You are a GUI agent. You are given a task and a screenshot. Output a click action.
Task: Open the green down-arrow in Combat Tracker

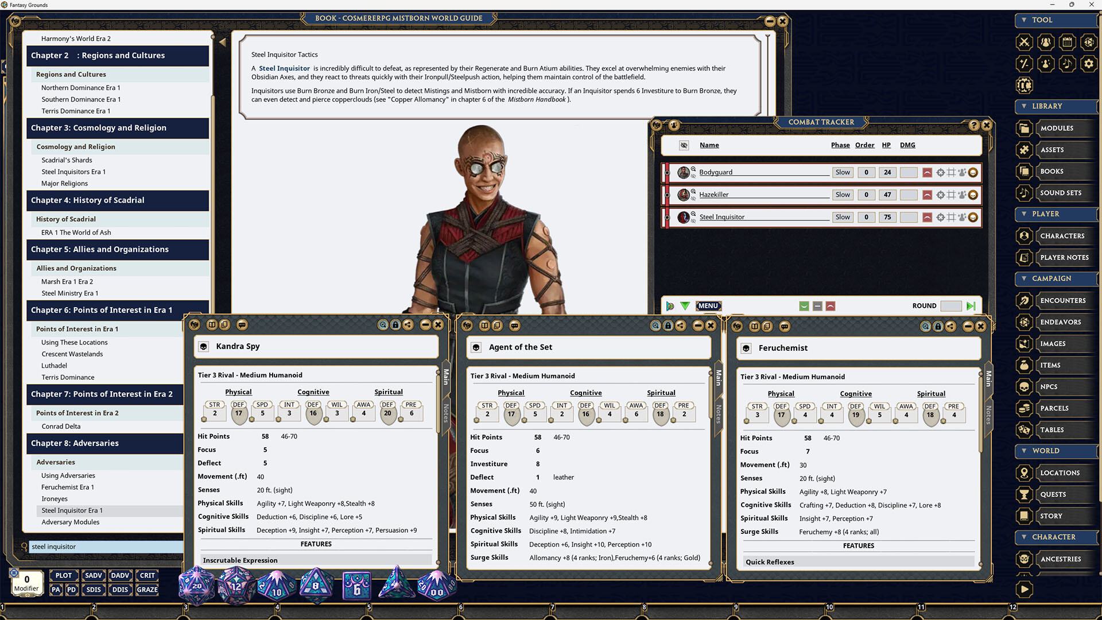coord(685,306)
